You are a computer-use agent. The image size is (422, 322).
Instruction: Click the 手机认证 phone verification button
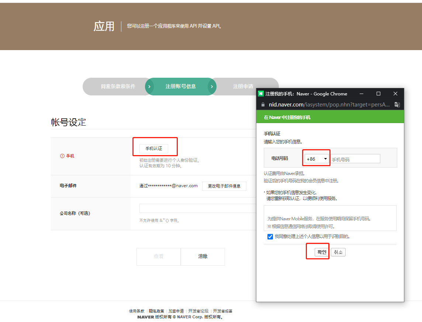(x=154, y=148)
